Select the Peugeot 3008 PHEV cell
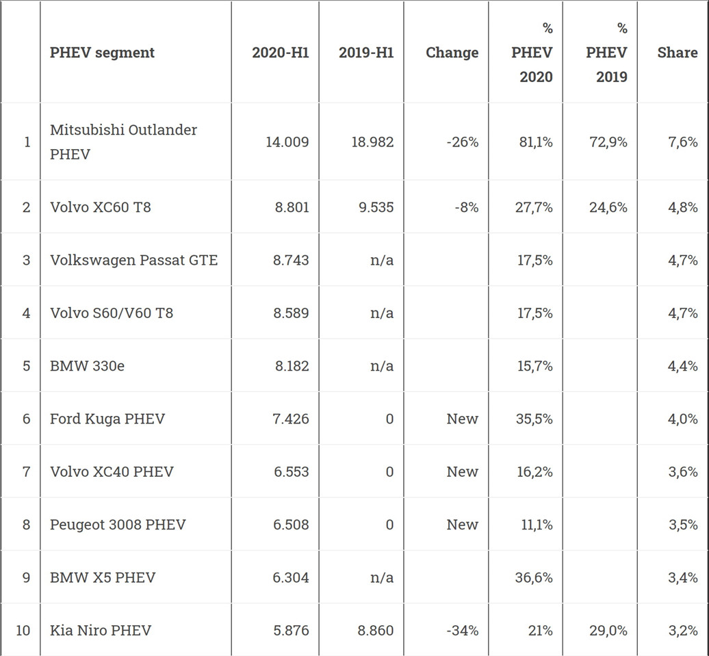Screen dimensions: 709x656 click(118, 525)
